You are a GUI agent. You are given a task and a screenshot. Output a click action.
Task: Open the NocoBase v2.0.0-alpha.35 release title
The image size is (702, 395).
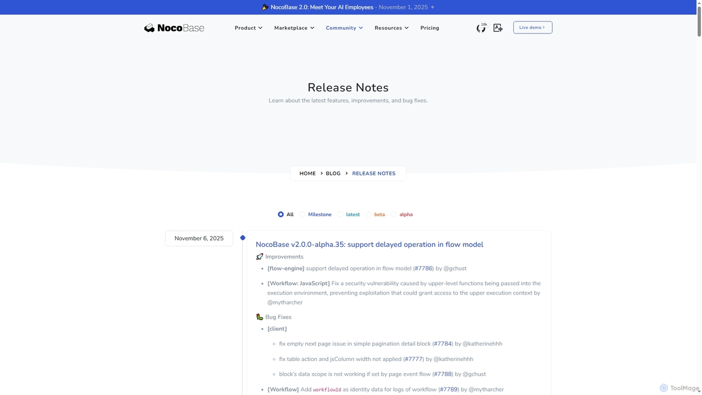(370, 245)
